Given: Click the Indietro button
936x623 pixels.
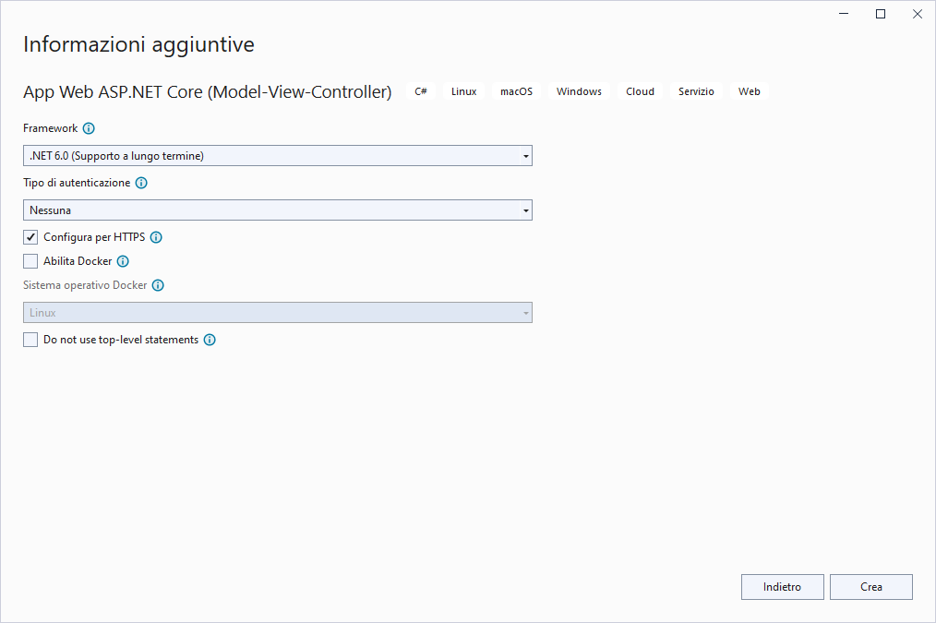Looking at the screenshot, I should [x=783, y=587].
